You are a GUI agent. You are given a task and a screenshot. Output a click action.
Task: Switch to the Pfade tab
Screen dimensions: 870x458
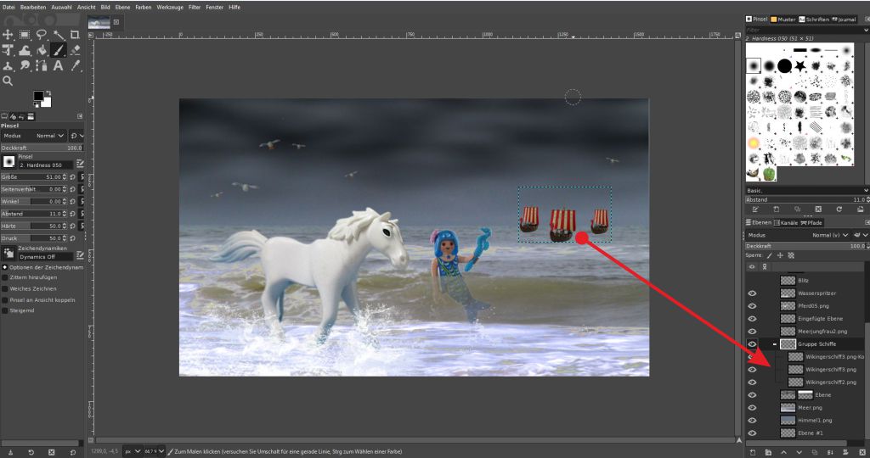coord(811,222)
